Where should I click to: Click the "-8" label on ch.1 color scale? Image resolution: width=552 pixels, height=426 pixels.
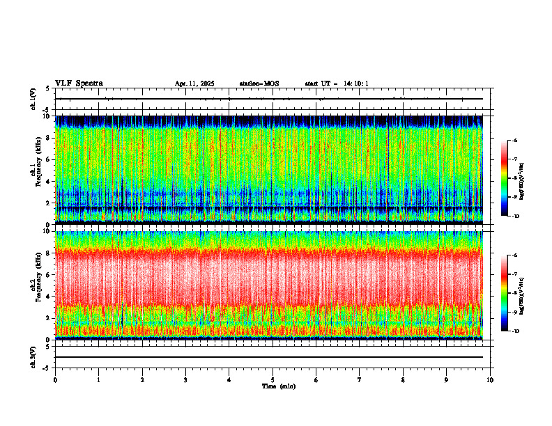pyautogui.click(x=514, y=178)
